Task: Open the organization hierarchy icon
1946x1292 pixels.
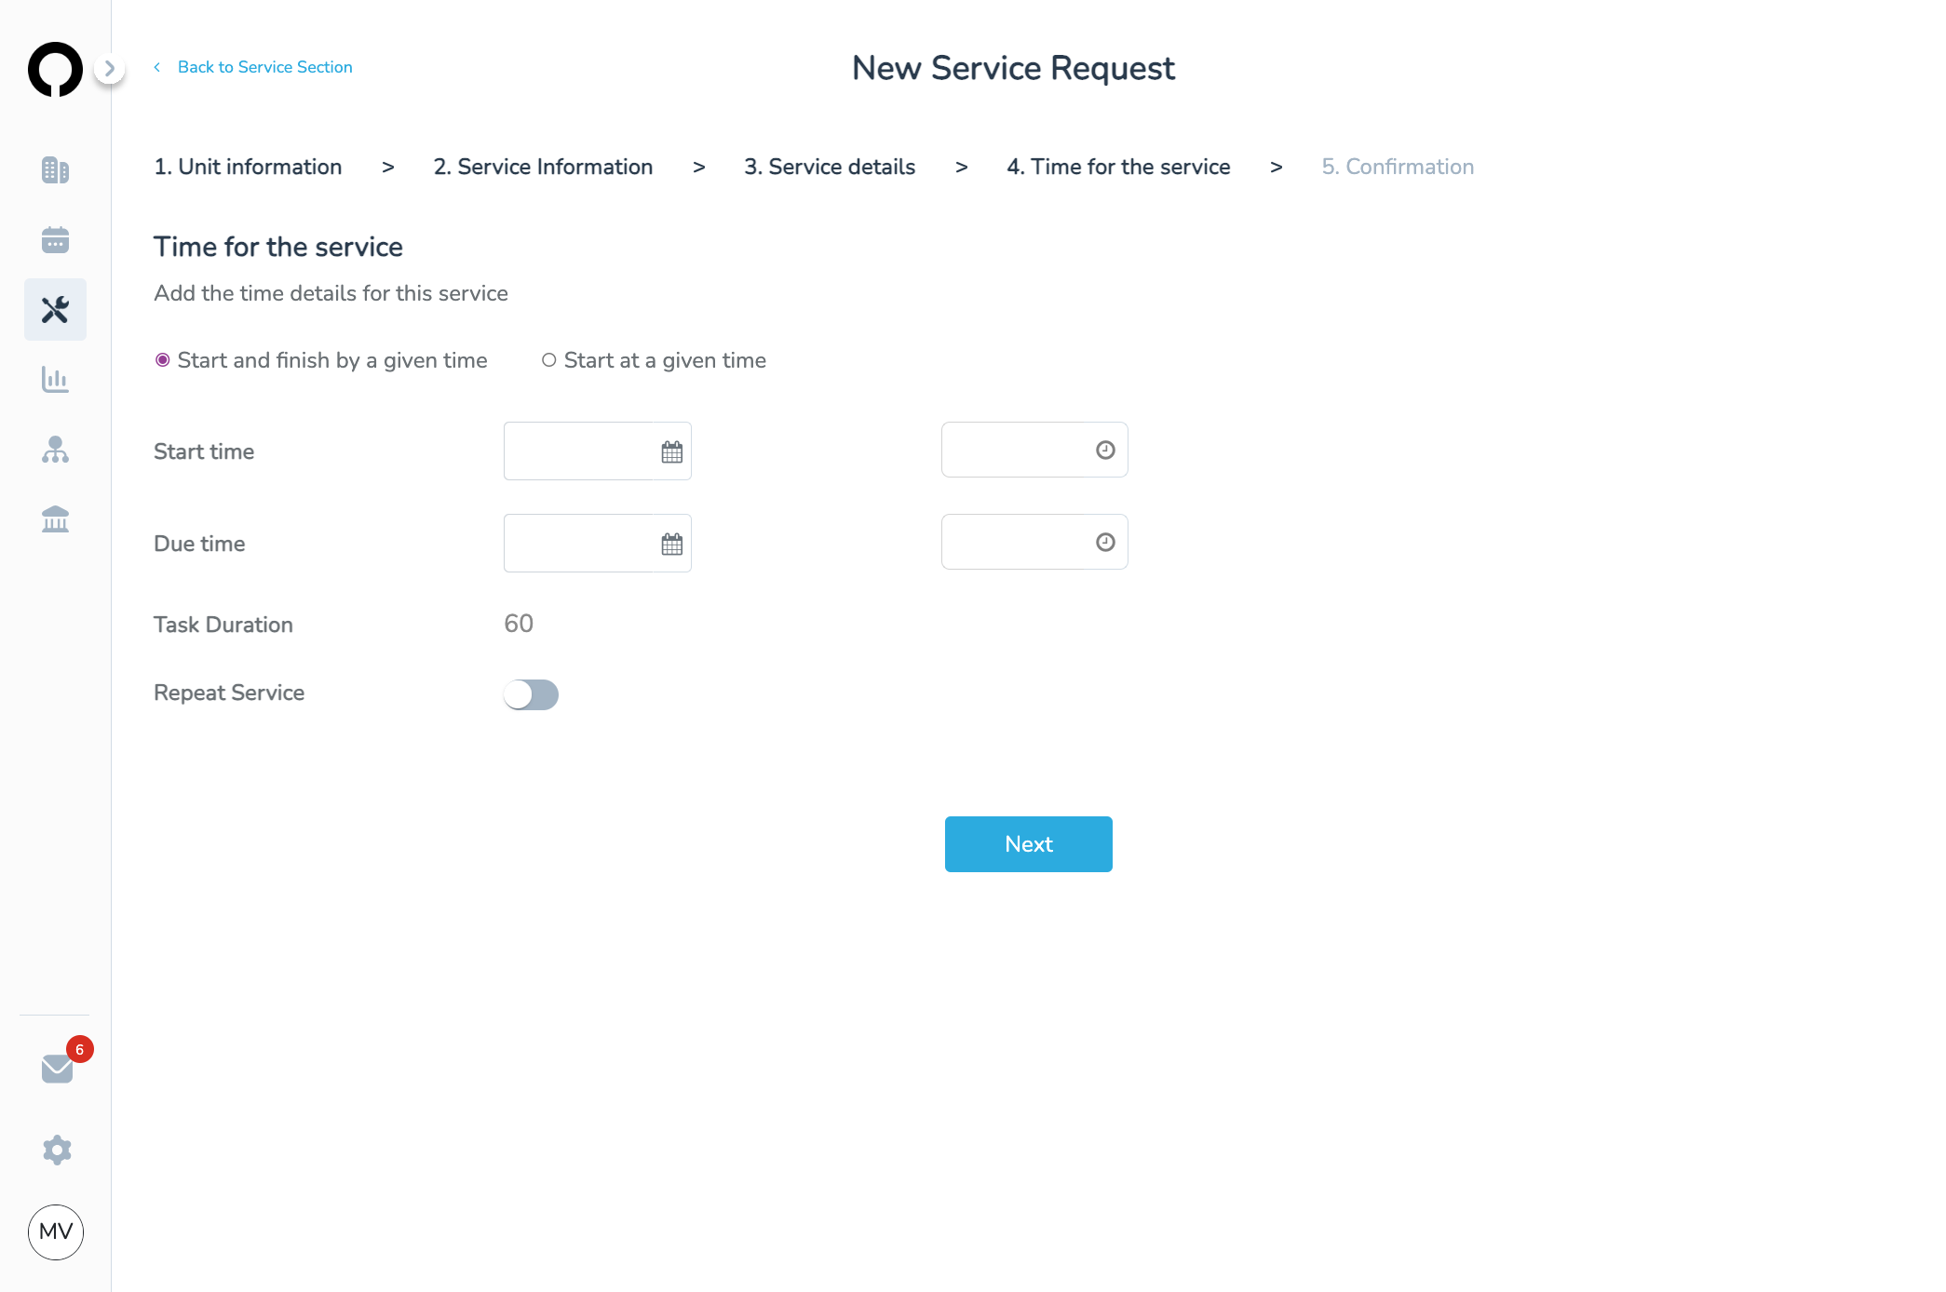Action: click(x=55, y=450)
